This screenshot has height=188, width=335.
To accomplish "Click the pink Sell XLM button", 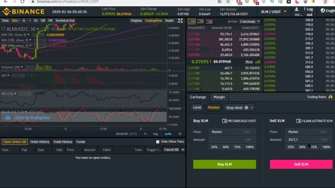I will tap(301, 164).
